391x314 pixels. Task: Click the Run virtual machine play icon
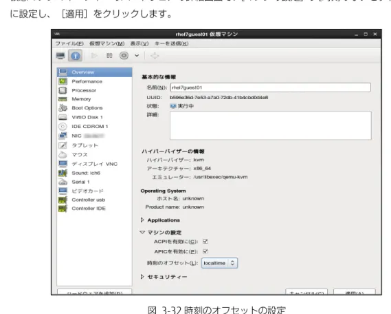point(94,56)
